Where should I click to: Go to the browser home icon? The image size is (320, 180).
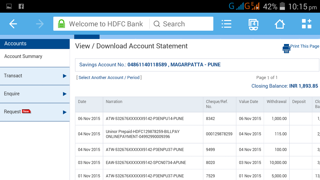click(x=279, y=24)
